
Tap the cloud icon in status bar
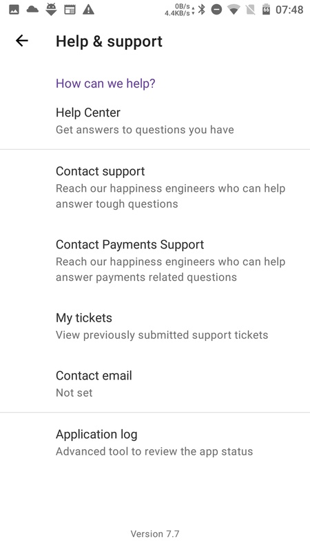pyautogui.click(x=32, y=9)
